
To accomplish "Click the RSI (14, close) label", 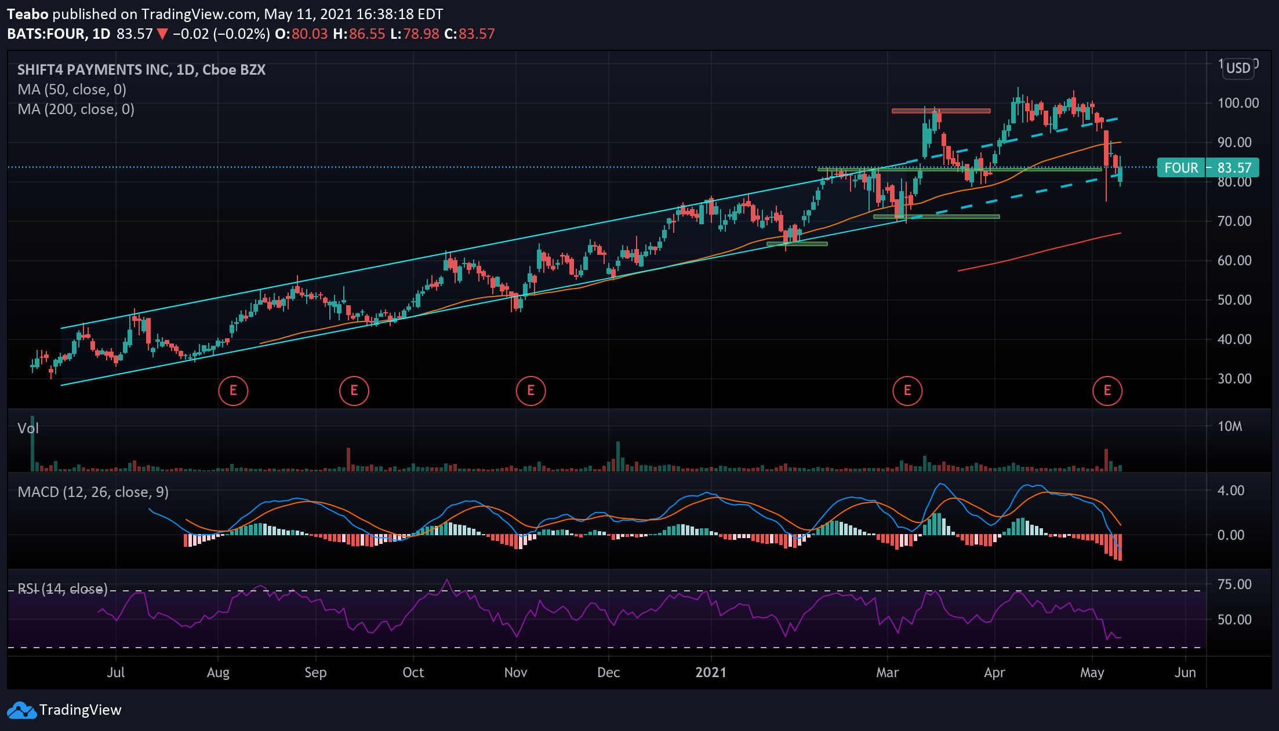I will pyautogui.click(x=63, y=589).
